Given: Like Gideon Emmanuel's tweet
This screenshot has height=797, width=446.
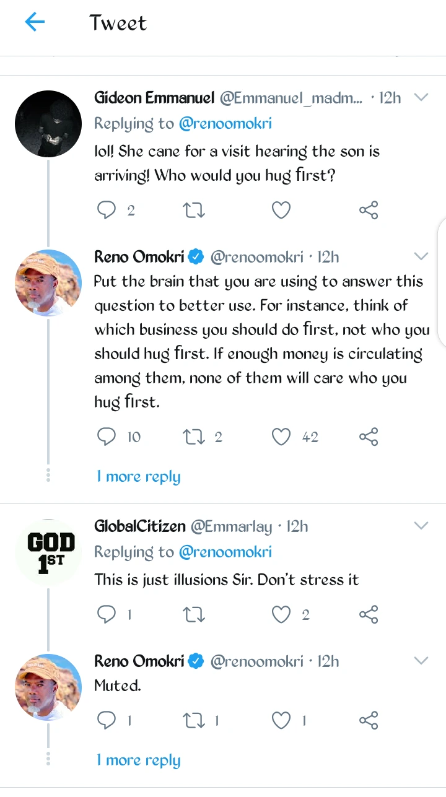Looking at the screenshot, I should point(281,211).
